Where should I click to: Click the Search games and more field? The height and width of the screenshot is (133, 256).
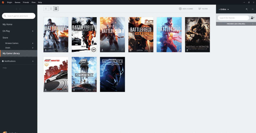point(19,16)
